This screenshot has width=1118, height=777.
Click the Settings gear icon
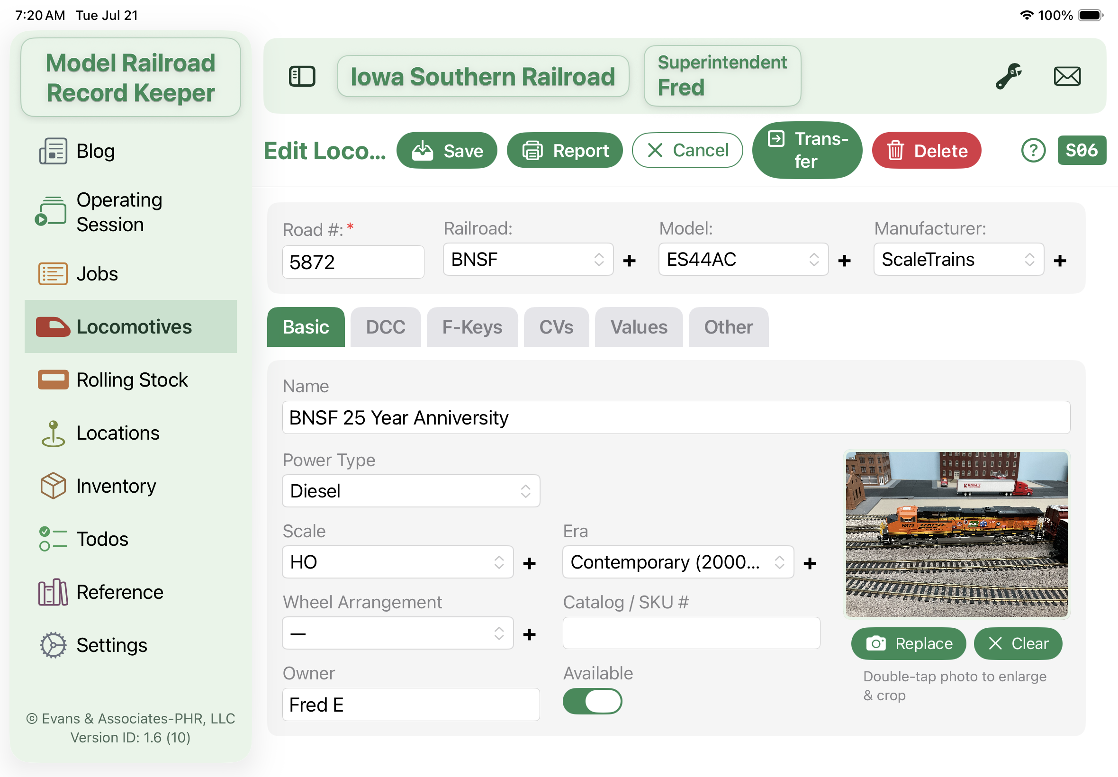click(53, 645)
